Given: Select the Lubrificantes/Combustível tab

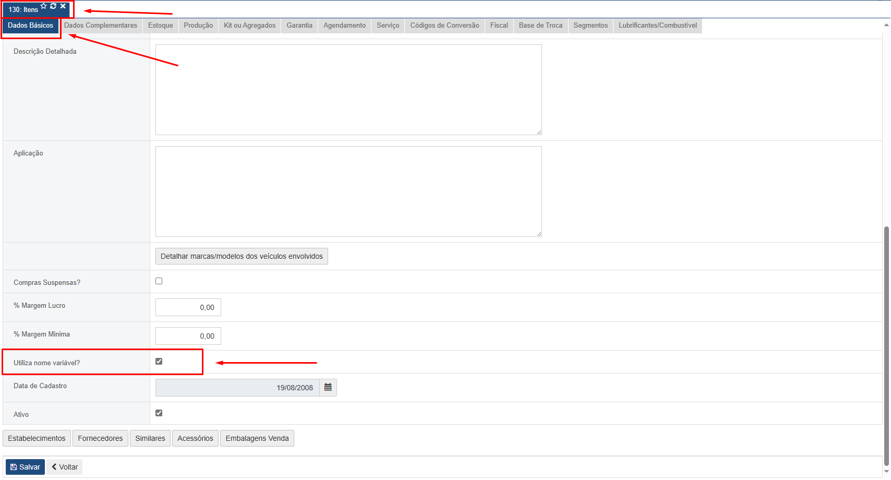Looking at the screenshot, I should pos(658,26).
